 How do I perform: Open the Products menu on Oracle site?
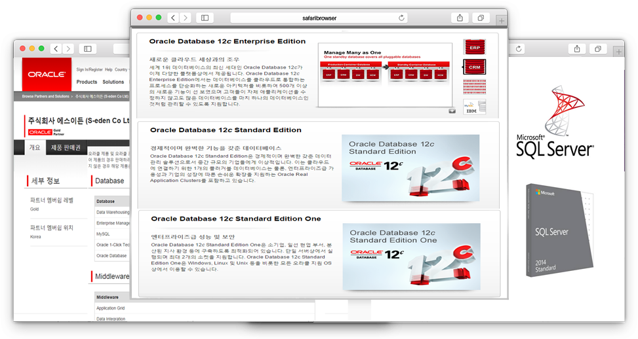[x=87, y=82]
